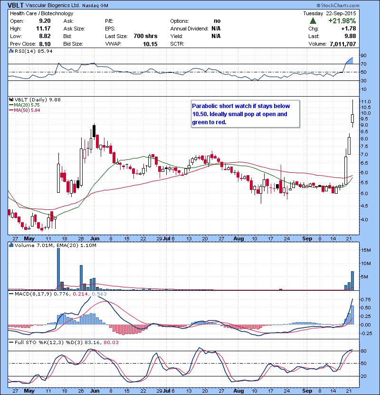Click the date Tuesday 22-Sep-2015
Screen dimensions: 380x395
pos(330,13)
